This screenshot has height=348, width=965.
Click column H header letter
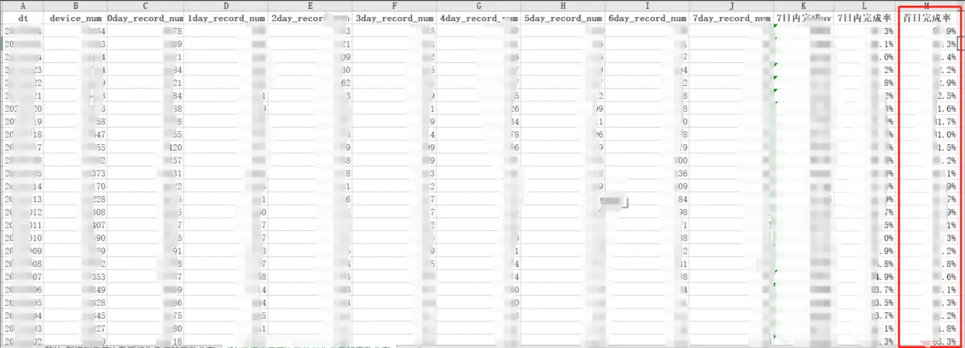point(563,6)
